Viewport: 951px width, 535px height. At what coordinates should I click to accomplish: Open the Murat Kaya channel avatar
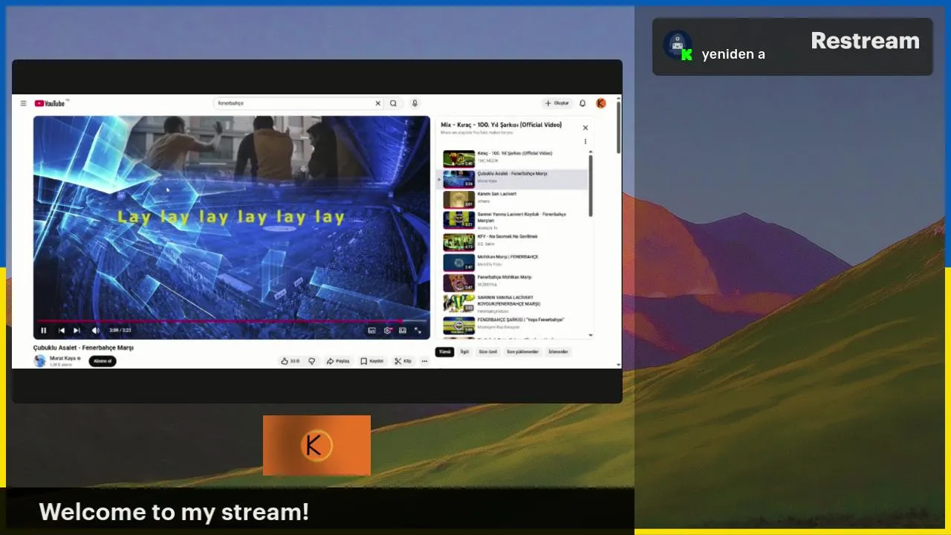(x=39, y=361)
